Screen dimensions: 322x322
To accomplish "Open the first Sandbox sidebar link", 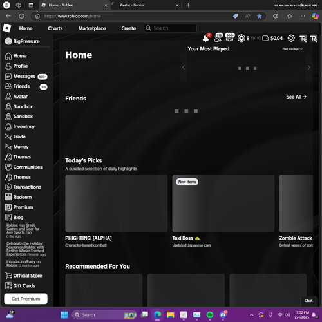I will [23, 106].
